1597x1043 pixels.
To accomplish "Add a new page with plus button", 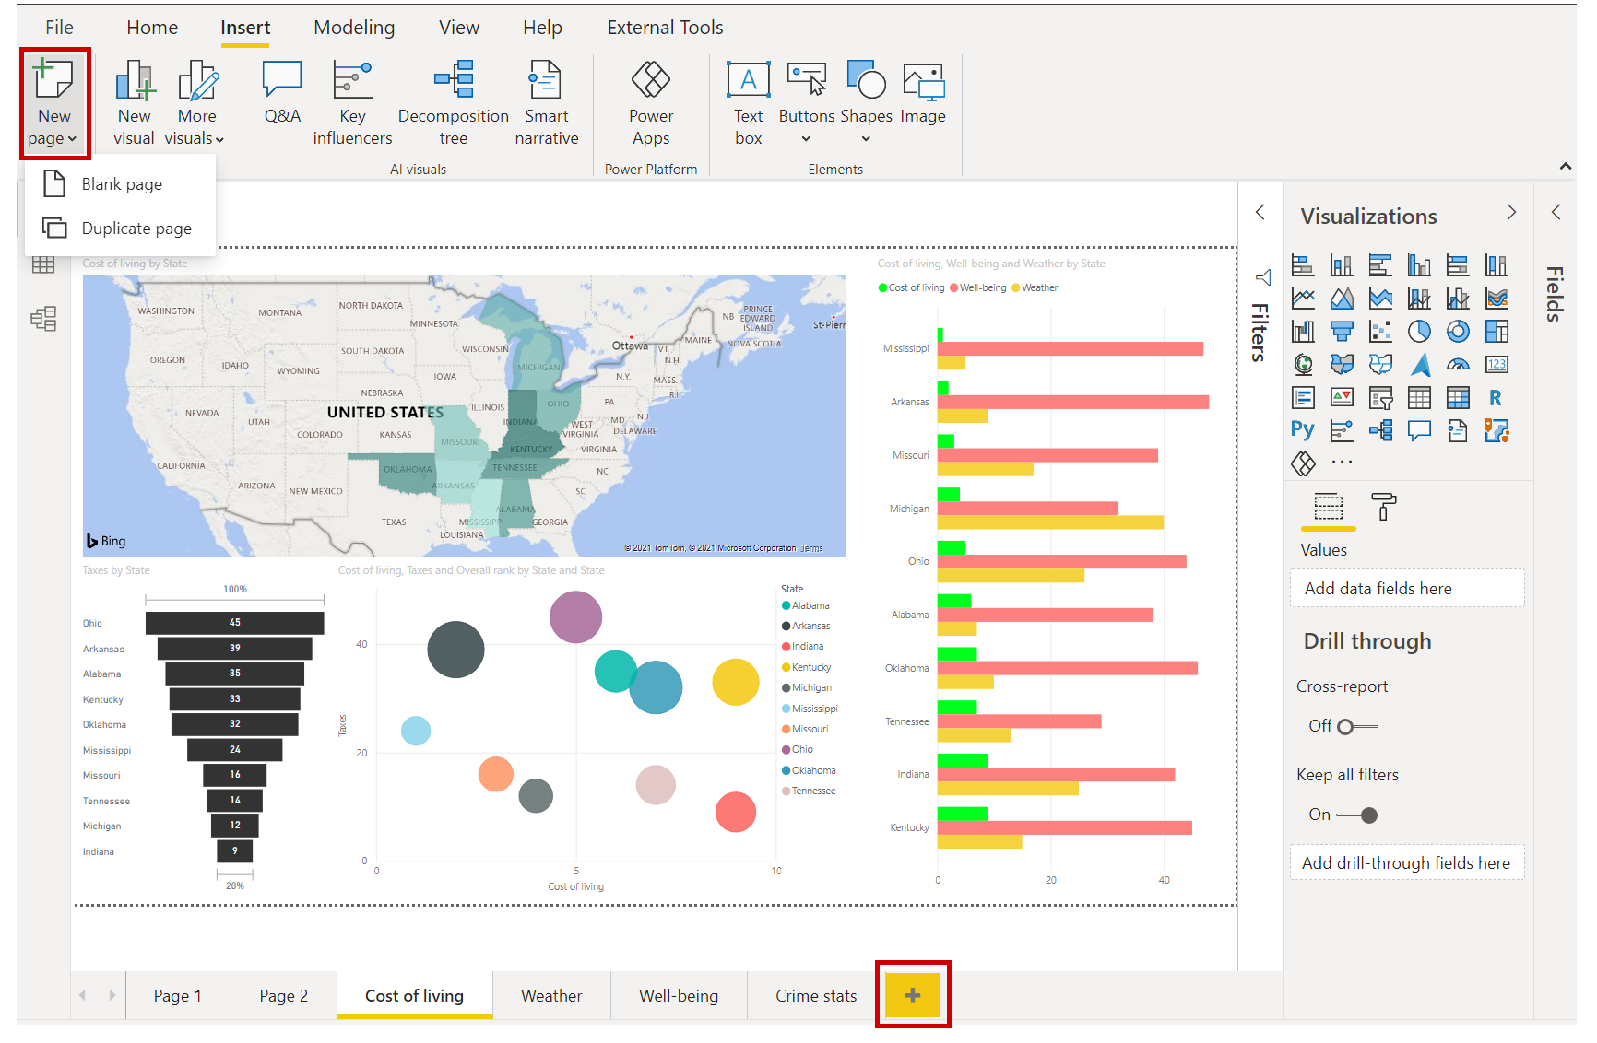I will click(912, 995).
